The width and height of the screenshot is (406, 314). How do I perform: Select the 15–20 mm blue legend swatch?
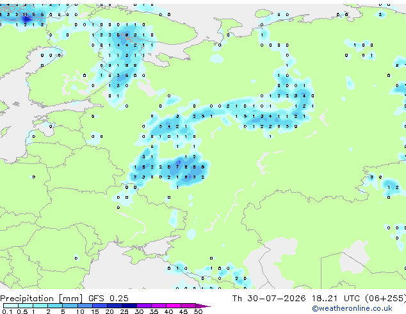[99, 306]
